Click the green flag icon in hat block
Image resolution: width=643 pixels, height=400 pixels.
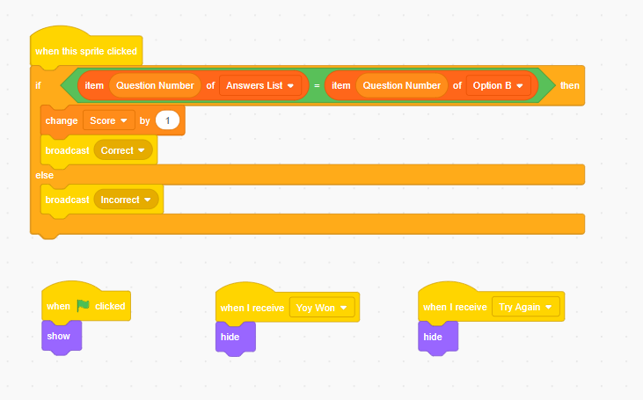84,305
